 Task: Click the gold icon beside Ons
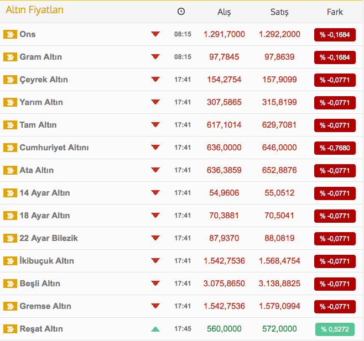point(10,34)
